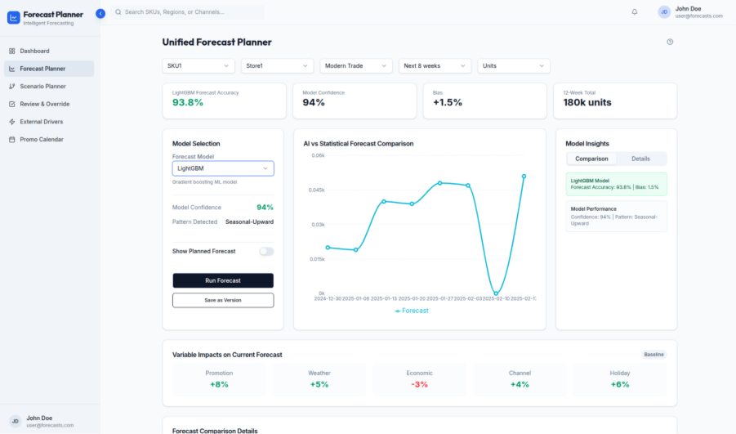Viewport: 736px width, 434px height.
Task: Expand the Next 8 weeks dropdown
Action: 435,65
